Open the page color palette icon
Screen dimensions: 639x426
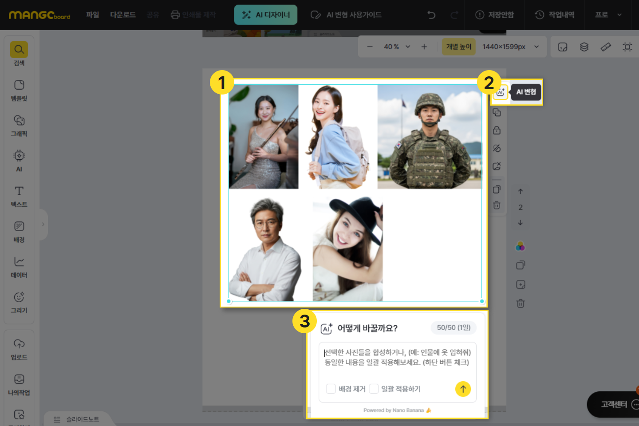click(x=520, y=246)
